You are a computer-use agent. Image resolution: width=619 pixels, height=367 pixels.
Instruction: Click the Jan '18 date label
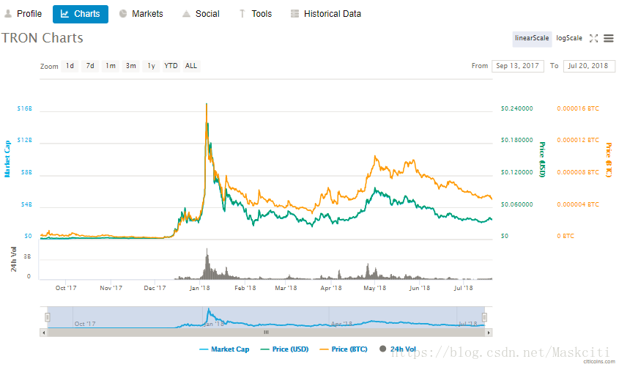200,288
